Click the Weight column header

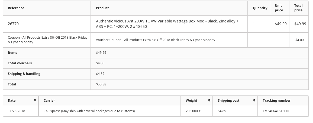pos(197,101)
